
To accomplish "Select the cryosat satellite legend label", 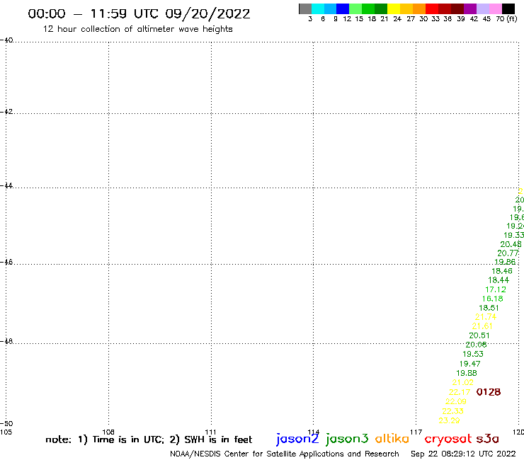I will tap(448, 439).
